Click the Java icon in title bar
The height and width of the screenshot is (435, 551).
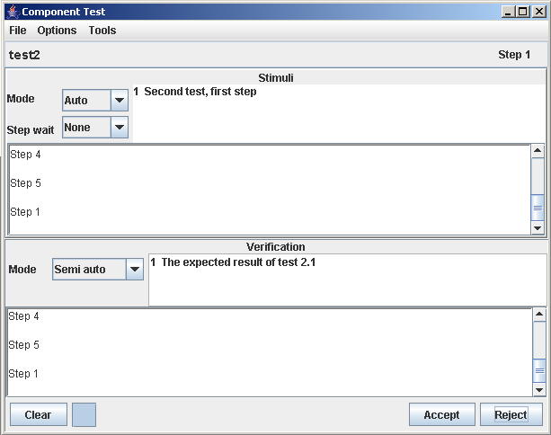tap(11, 12)
